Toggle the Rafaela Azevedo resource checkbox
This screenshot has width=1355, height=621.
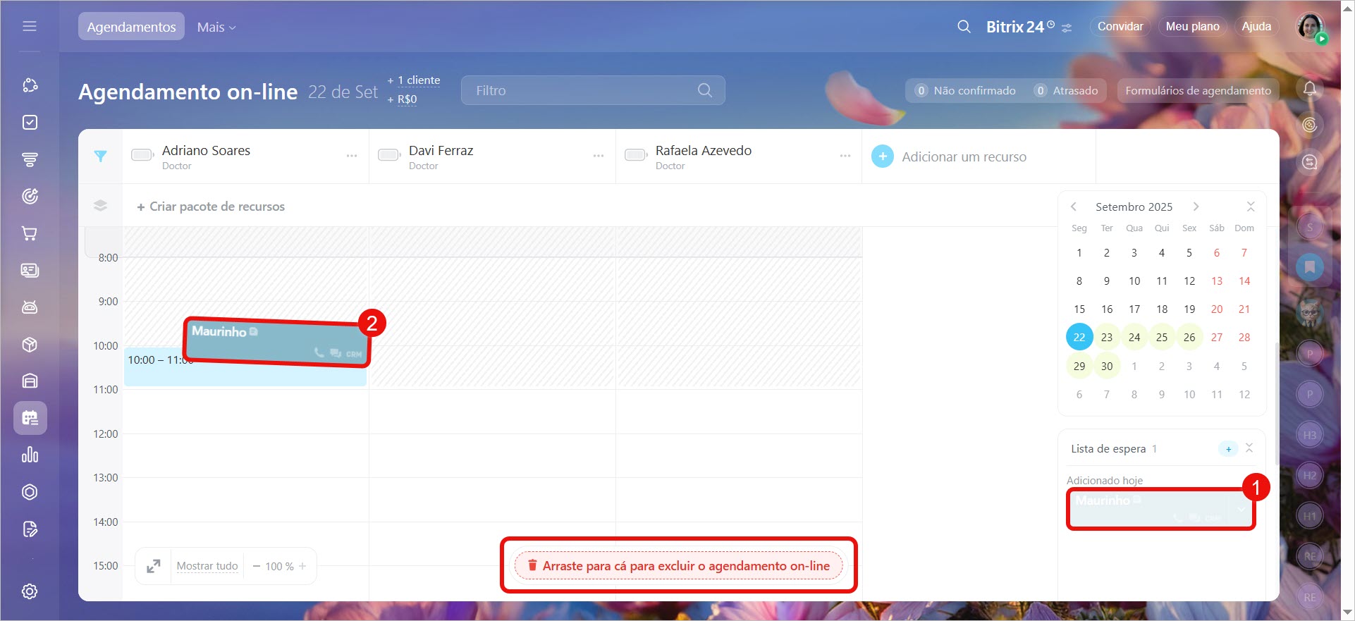636,155
